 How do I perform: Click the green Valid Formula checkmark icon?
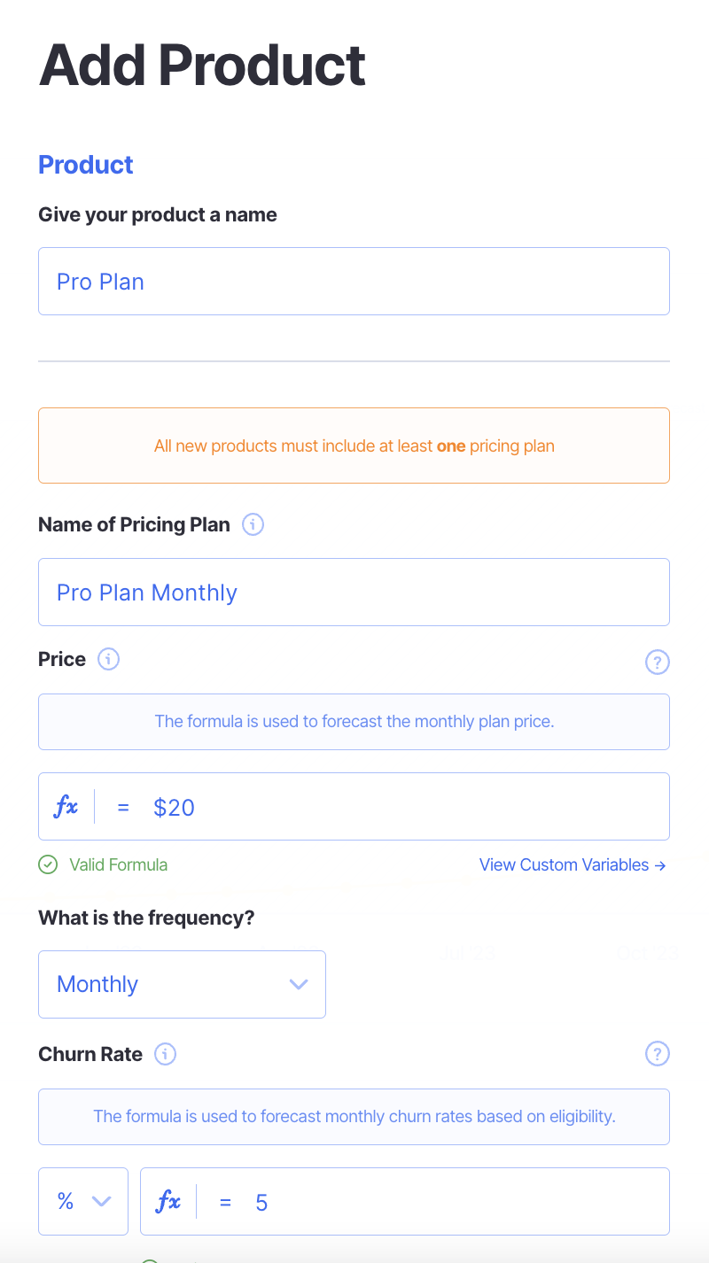[x=49, y=864]
